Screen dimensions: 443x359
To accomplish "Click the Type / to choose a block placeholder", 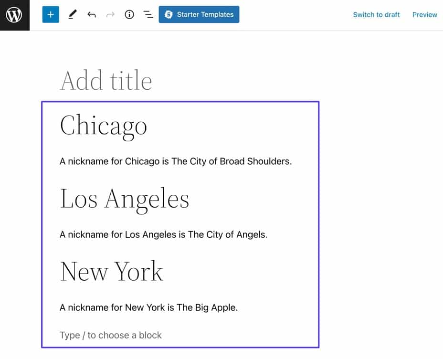I will click(x=110, y=335).
